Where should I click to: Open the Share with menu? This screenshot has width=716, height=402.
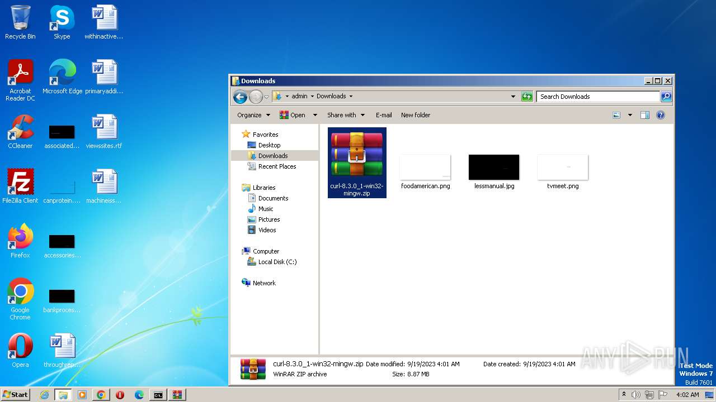click(346, 115)
